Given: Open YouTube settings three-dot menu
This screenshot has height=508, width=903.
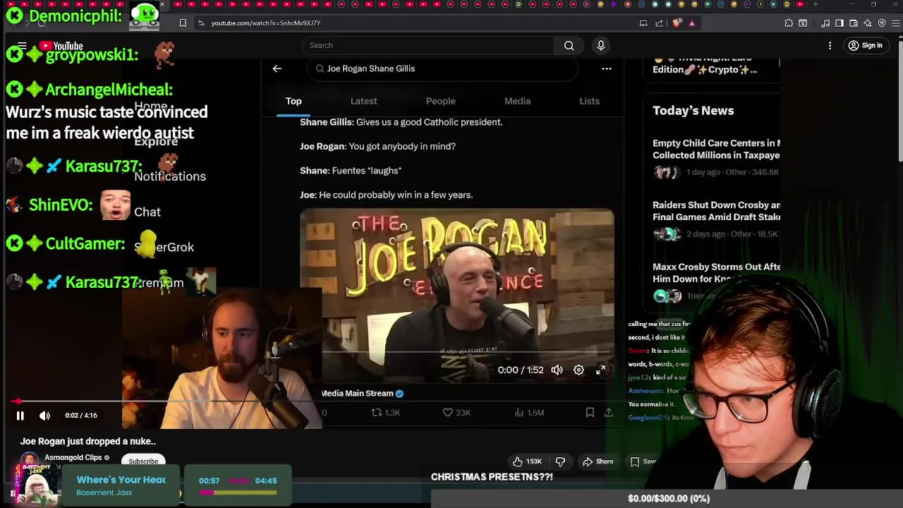Looking at the screenshot, I should click(830, 46).
